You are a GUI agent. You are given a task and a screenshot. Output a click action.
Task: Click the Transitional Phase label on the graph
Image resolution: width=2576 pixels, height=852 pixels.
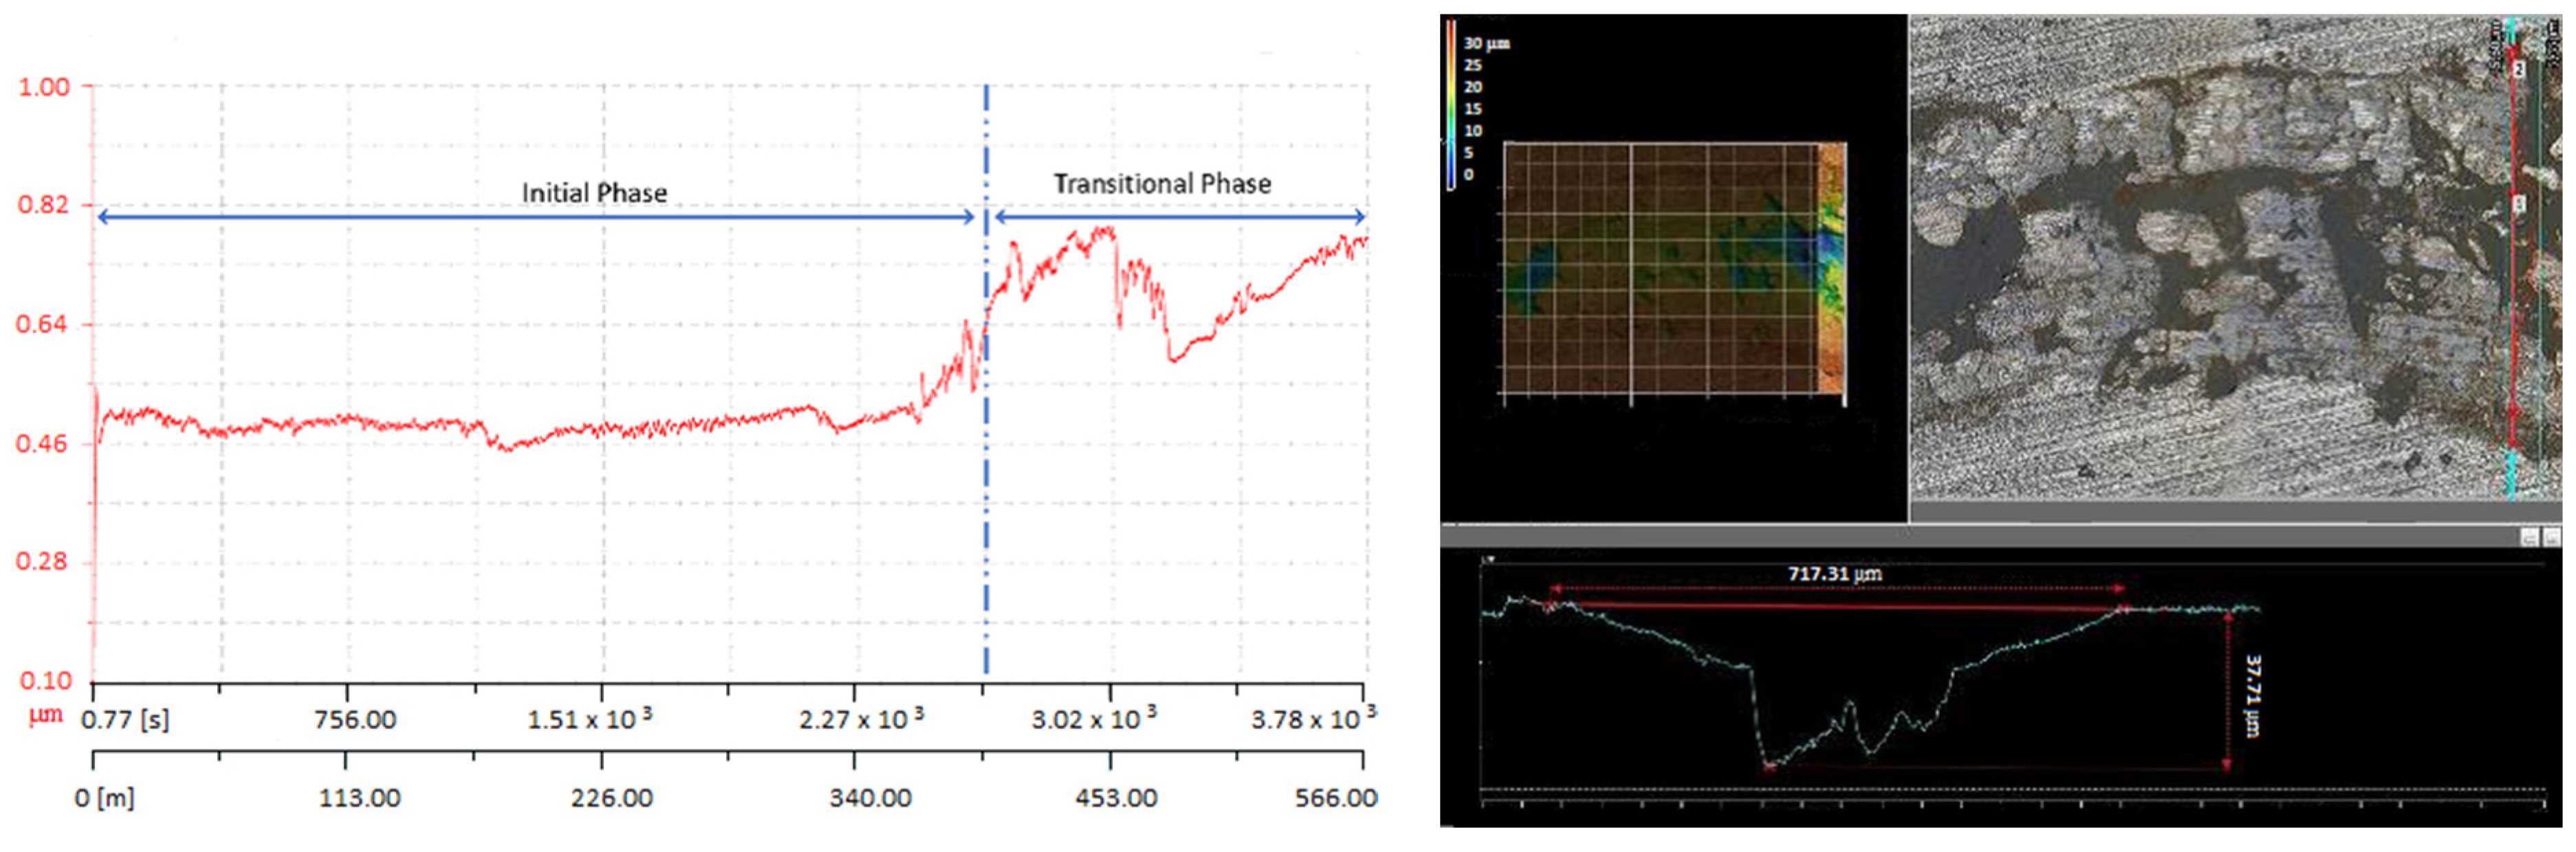click(1162, 183)
